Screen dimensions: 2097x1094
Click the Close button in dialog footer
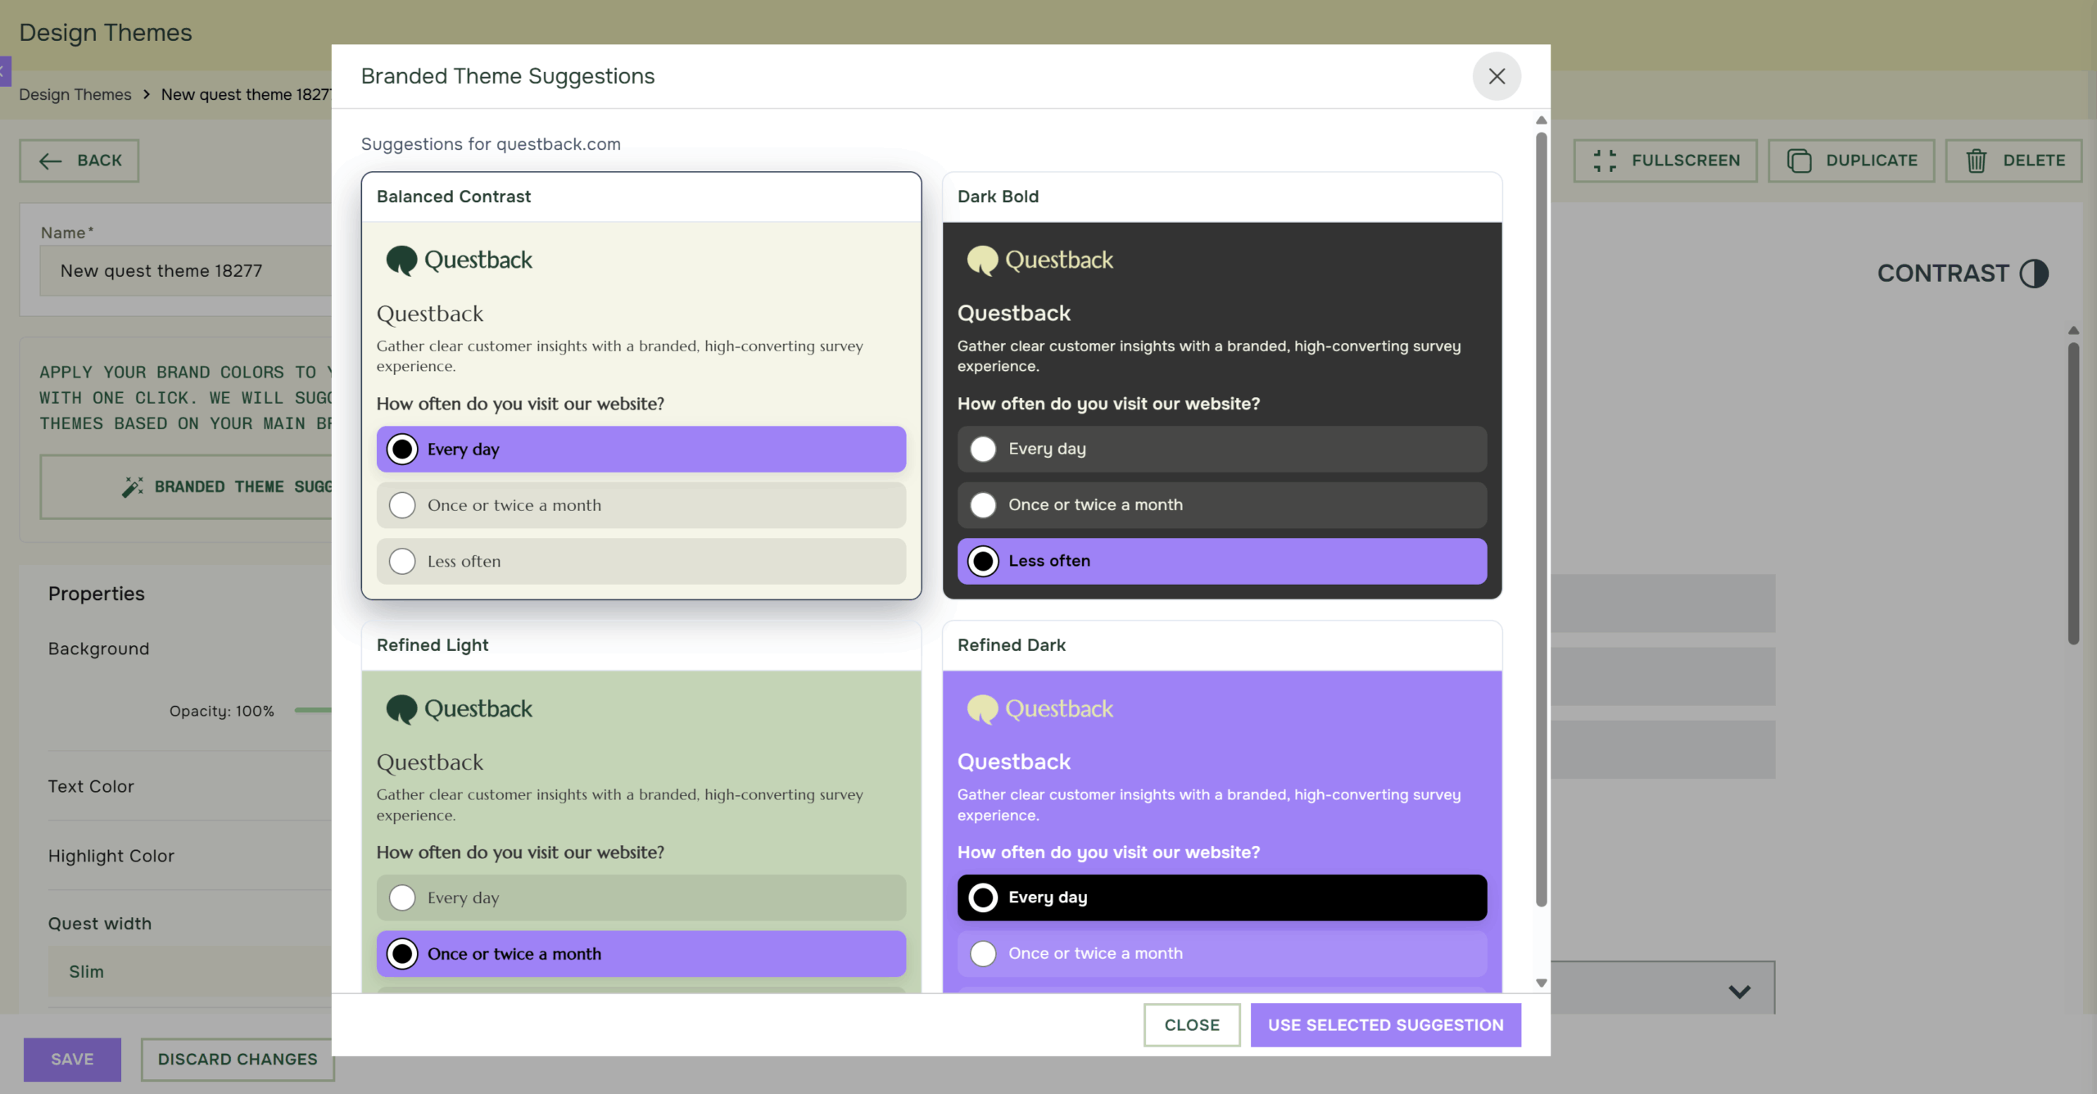(x=1192, y=1024)
